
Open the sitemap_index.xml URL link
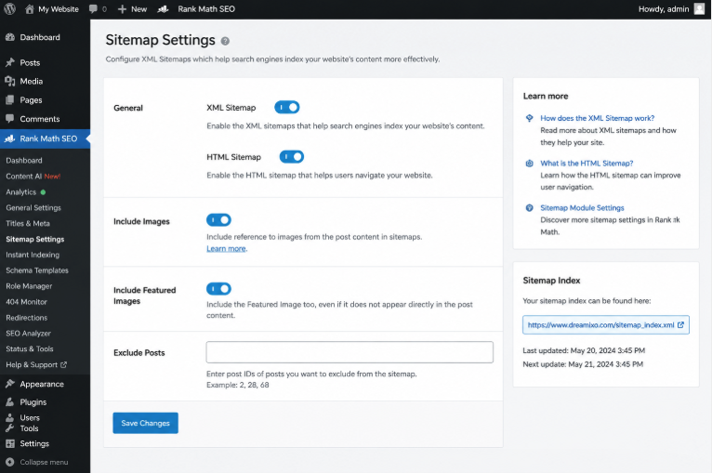coord(600,325)
